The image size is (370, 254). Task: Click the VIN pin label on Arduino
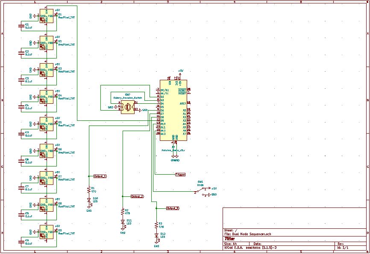170,83
